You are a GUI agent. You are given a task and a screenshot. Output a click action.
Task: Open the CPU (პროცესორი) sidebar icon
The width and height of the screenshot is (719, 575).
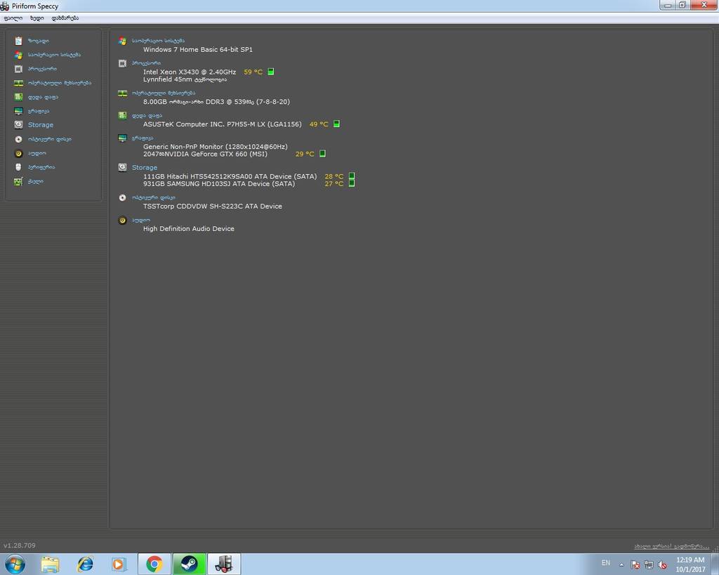[x=18, y=70]
